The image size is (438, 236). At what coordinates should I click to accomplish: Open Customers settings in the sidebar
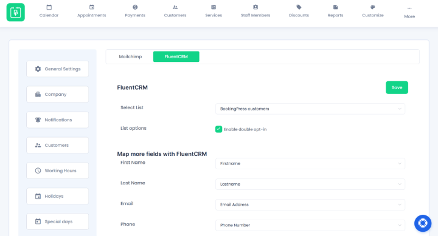coord(58,145)
